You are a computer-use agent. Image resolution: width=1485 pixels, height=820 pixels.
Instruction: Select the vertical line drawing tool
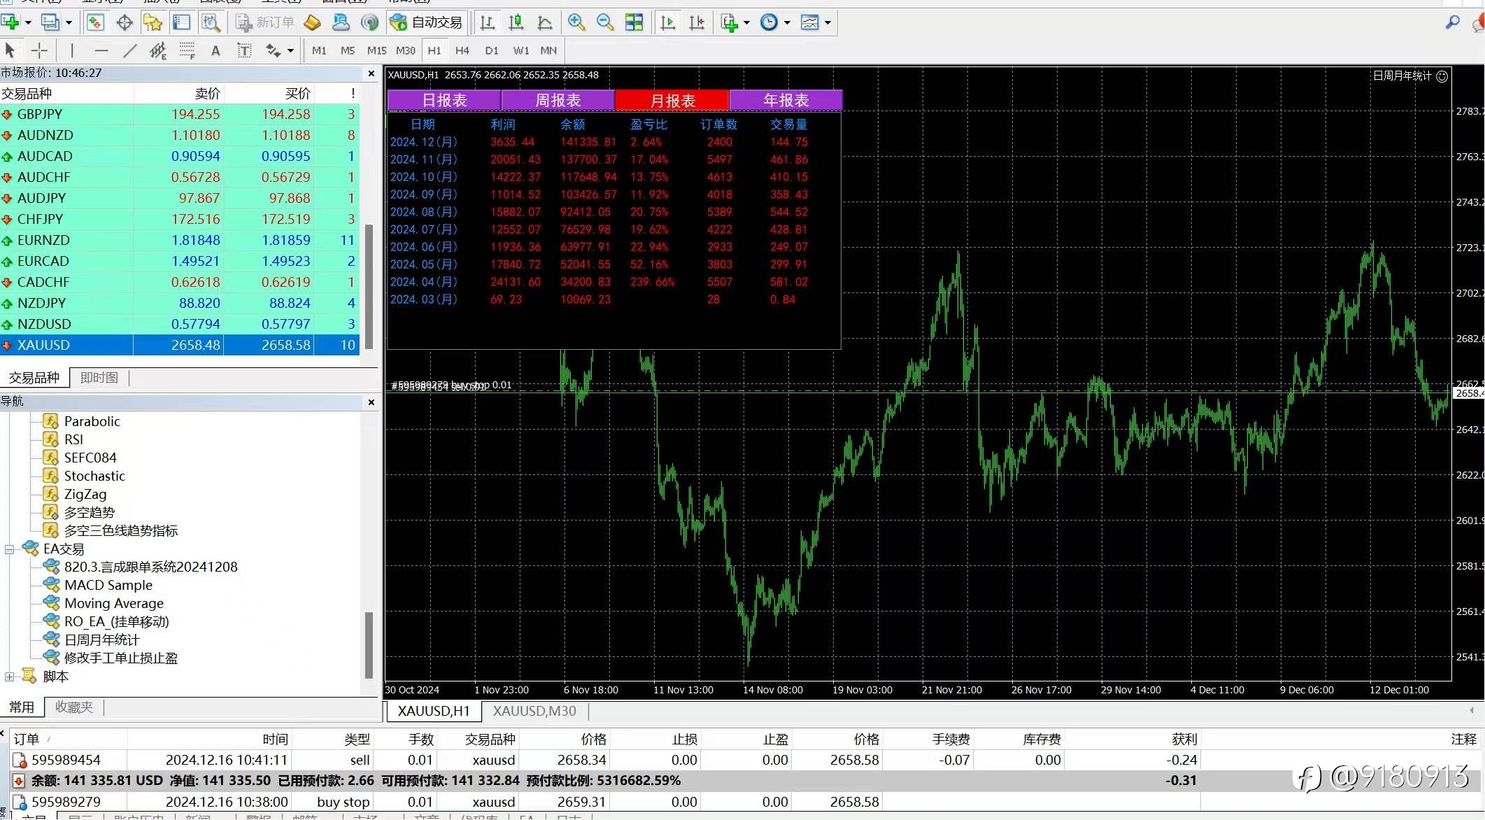pos(71,50)
